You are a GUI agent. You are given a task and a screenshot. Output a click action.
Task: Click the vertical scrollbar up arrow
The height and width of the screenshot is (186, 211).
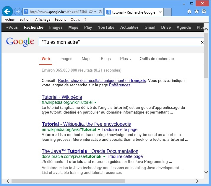206,29
